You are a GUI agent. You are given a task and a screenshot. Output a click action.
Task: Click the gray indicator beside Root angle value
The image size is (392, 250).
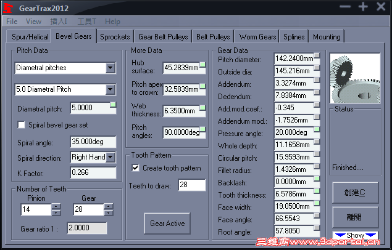click(x=317, y=228)
